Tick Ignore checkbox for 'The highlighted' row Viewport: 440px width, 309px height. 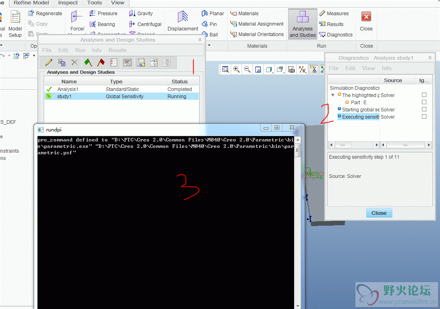pos(424,95)
